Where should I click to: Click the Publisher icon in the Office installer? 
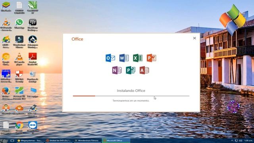tap(131, 70)
